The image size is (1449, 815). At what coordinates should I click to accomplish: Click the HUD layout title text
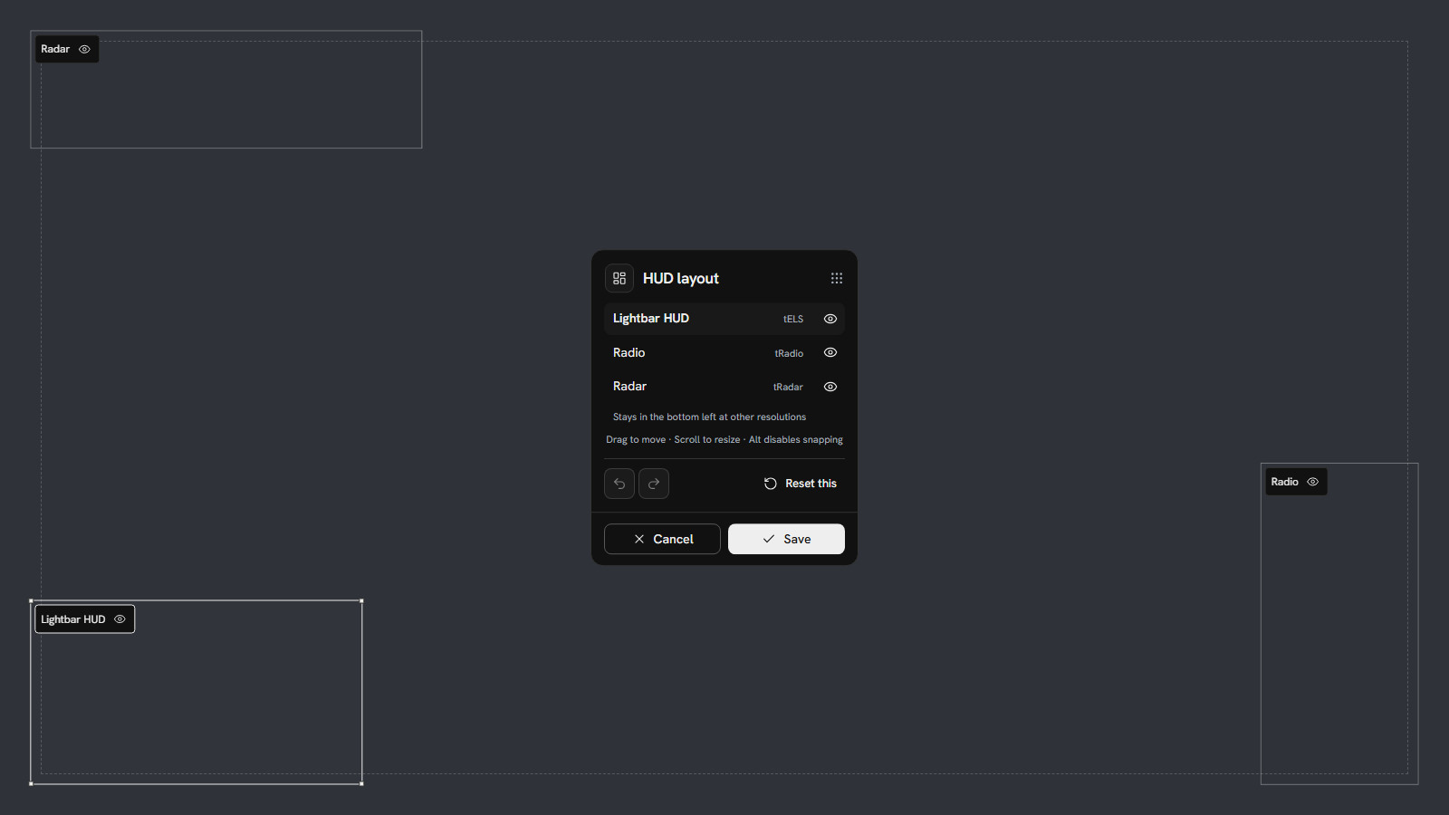point(681,278)
